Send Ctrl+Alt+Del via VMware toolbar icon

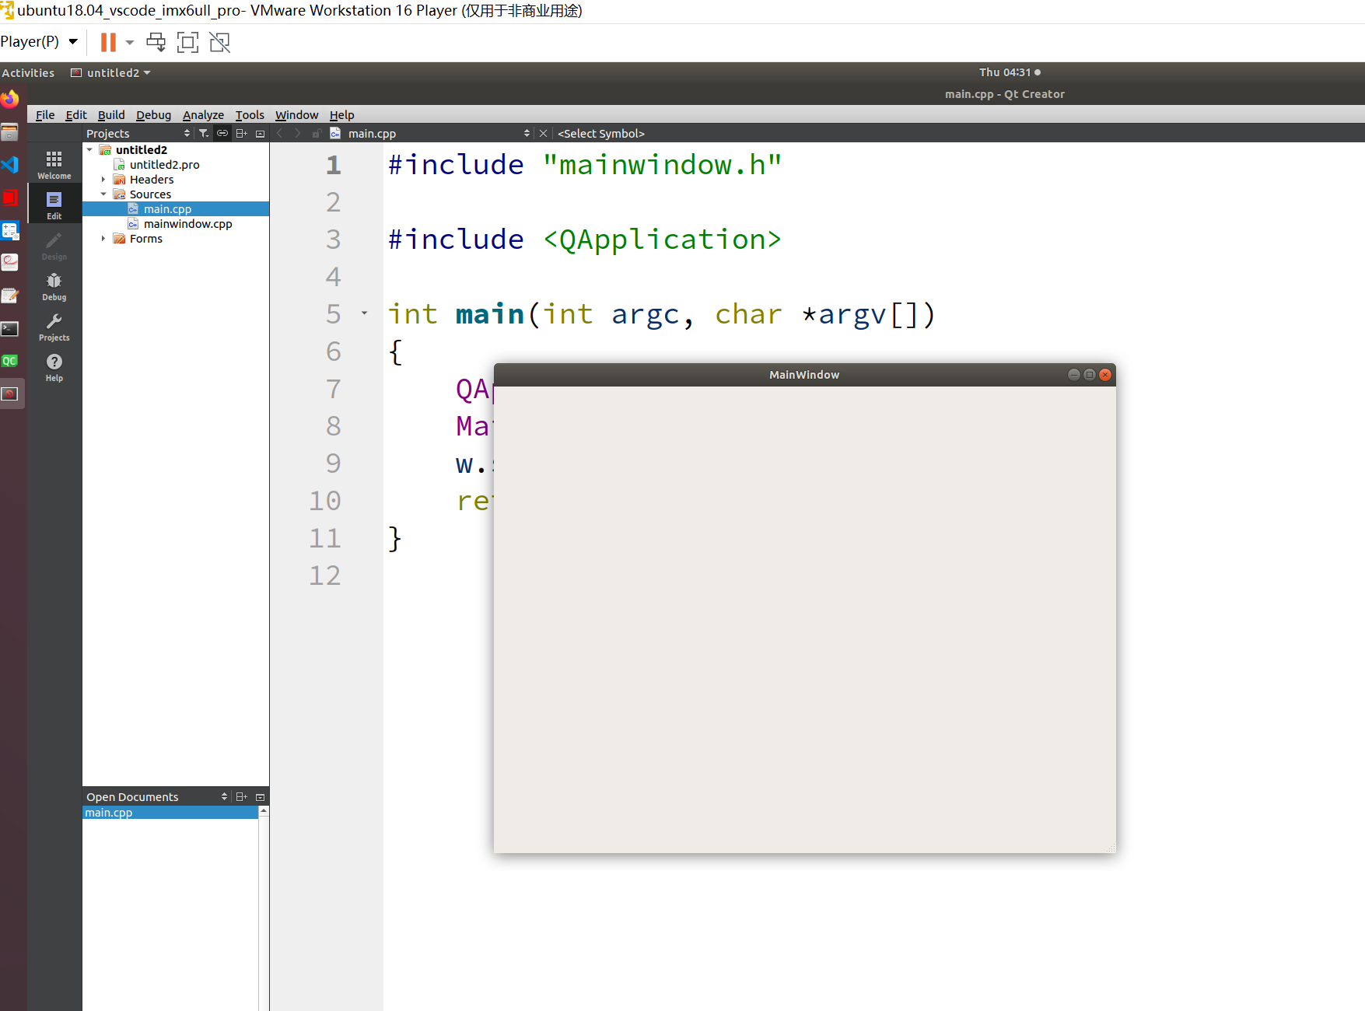[x=156, y=42]
